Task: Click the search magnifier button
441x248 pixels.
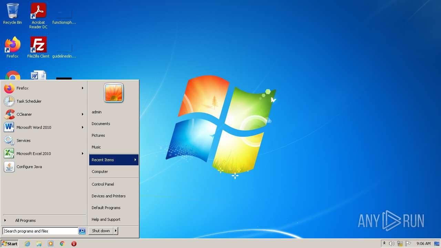Action: click(x=82, y=231)
